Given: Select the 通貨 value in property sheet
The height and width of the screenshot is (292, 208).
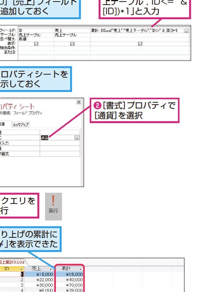Looking at the screenshot, I should tap(45, 138).
